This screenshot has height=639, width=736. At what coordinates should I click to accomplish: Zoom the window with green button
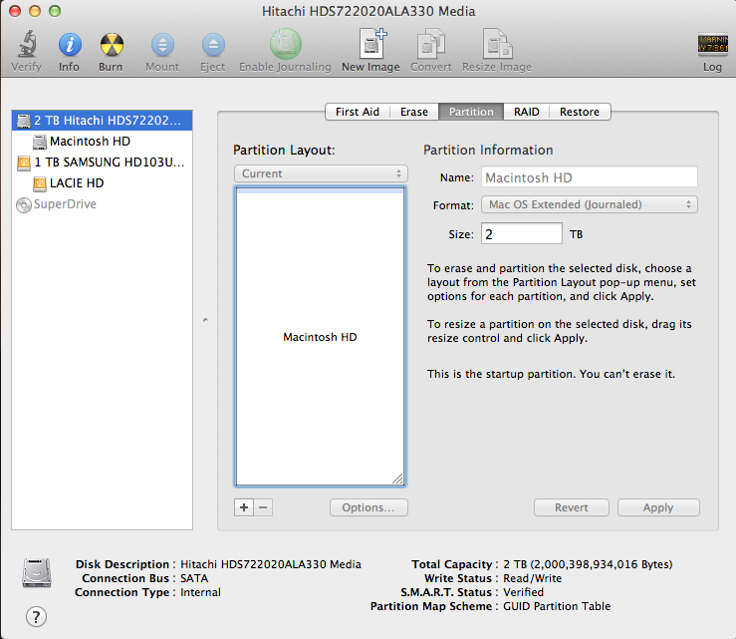point(55,11)
